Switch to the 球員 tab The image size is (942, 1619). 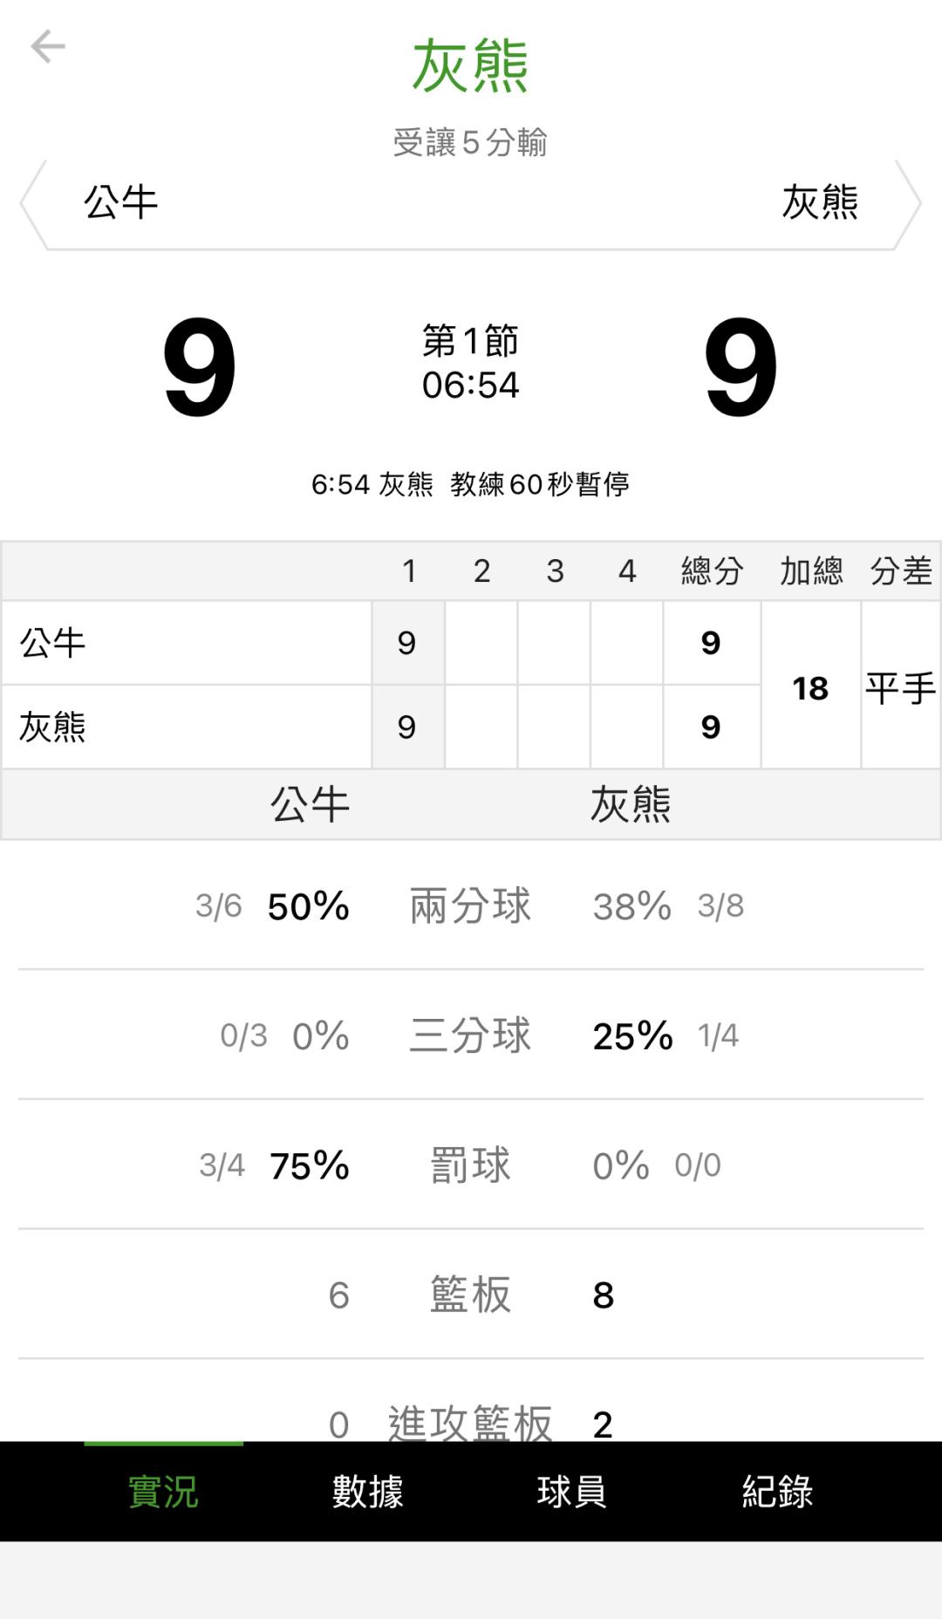[571, 1491]
